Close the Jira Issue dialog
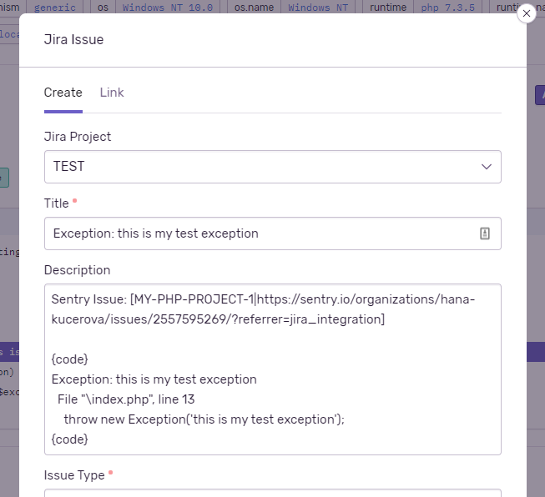 pos(527,13)
